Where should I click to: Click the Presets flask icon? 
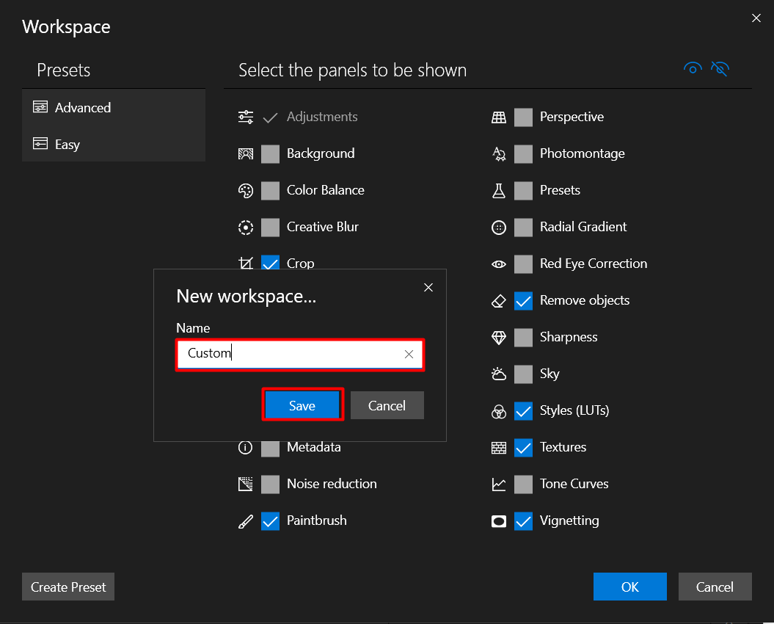pyautogui.click(x=499, y=191)
